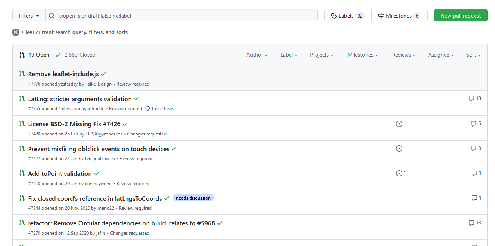The width and height of the screenshot is (495, 246).
Task: Click the magnifier icon in search box
Action: (x=52, y=16)
